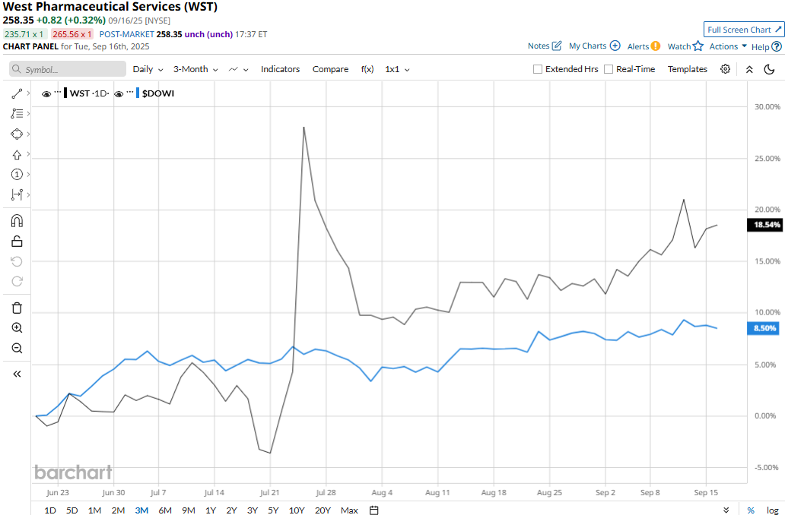The height and width of the screenshot is (515, 785).
Task: Delete drawings with the trash icon
Action: tap(17, 308)
